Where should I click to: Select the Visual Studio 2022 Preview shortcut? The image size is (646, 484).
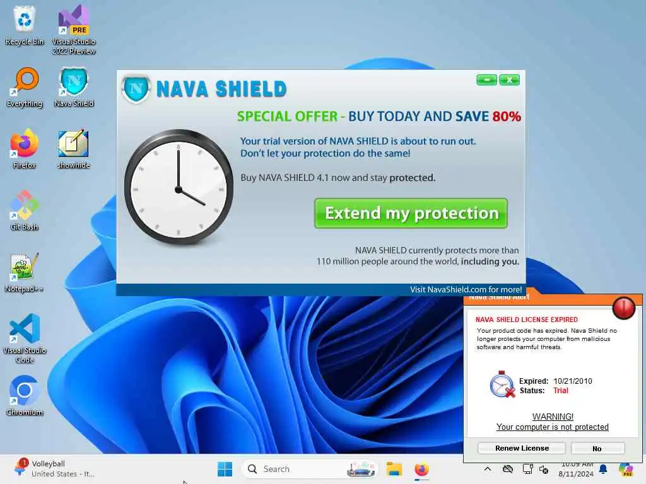click(74, 30)
